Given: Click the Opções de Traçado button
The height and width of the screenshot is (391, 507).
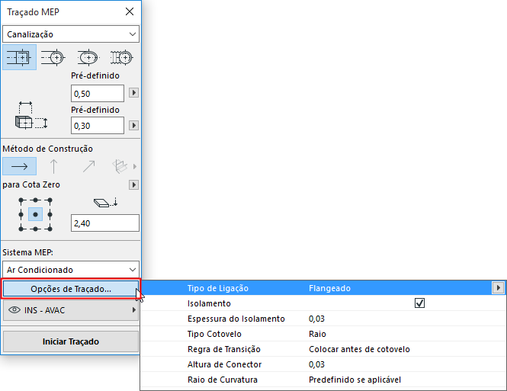Looking at the screenshot, I should click(x=71, y=289).
